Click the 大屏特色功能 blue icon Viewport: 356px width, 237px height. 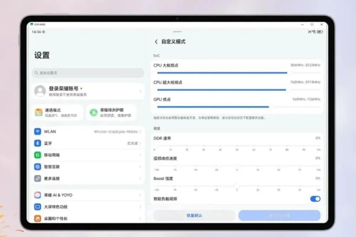click(x=37, y=207)
